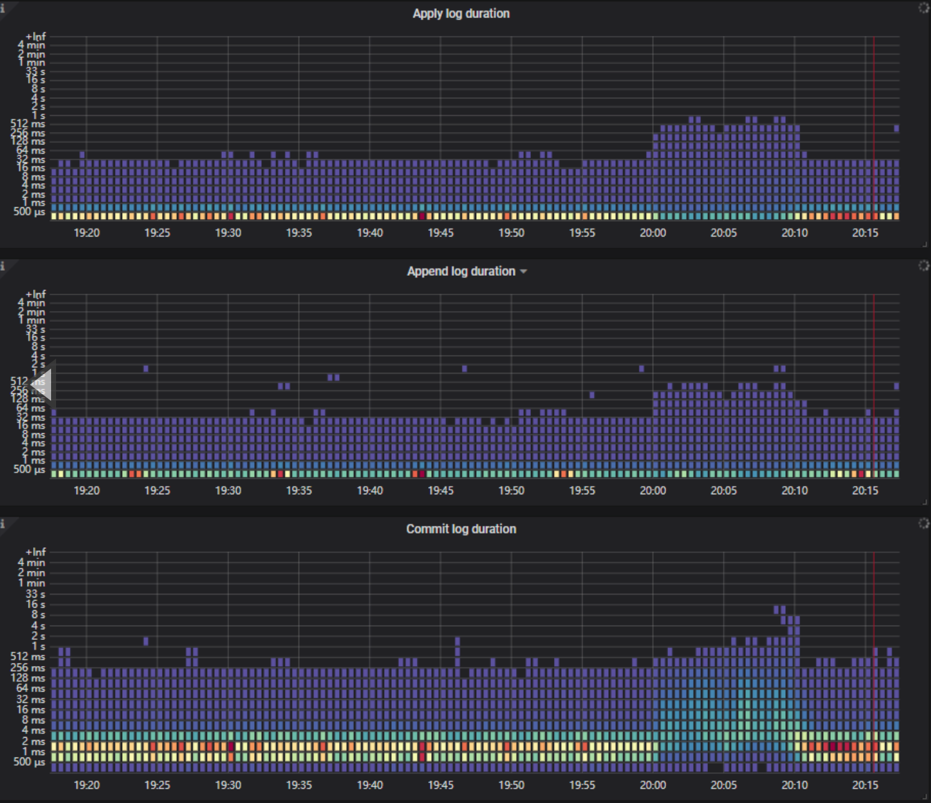Image resolution: width=931 pixels, height=803 pixels.
Task: Click the 20:00 time label under Commit log duration
Action: coord(653,785)
